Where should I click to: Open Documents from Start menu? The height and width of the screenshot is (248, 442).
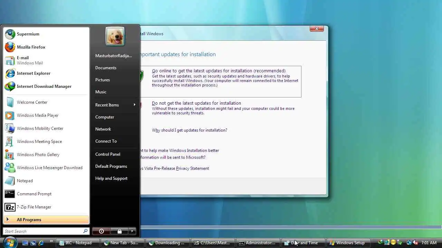(x=115, y=68)
